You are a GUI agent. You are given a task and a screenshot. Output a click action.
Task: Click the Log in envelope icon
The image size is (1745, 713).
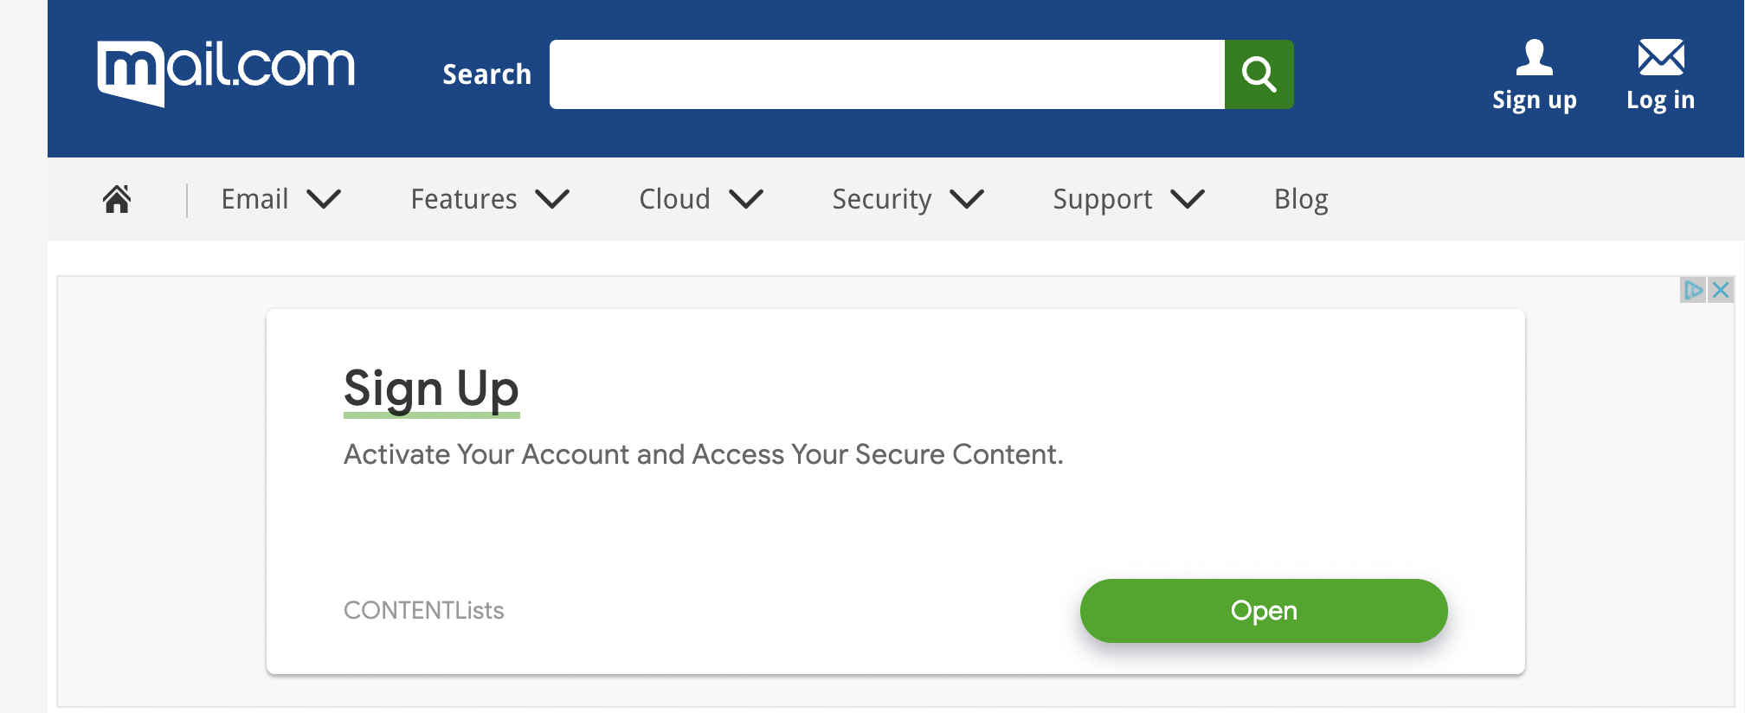point(1660,58)
